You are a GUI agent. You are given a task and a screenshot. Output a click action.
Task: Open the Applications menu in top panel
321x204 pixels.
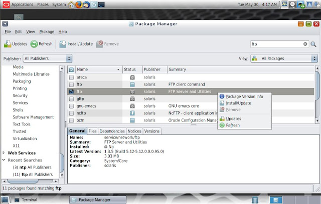[x=22, y=4]
